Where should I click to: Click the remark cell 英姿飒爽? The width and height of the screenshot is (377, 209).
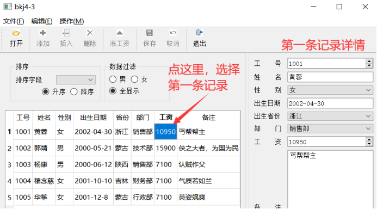pyautogui.click(x=208, y=197)
